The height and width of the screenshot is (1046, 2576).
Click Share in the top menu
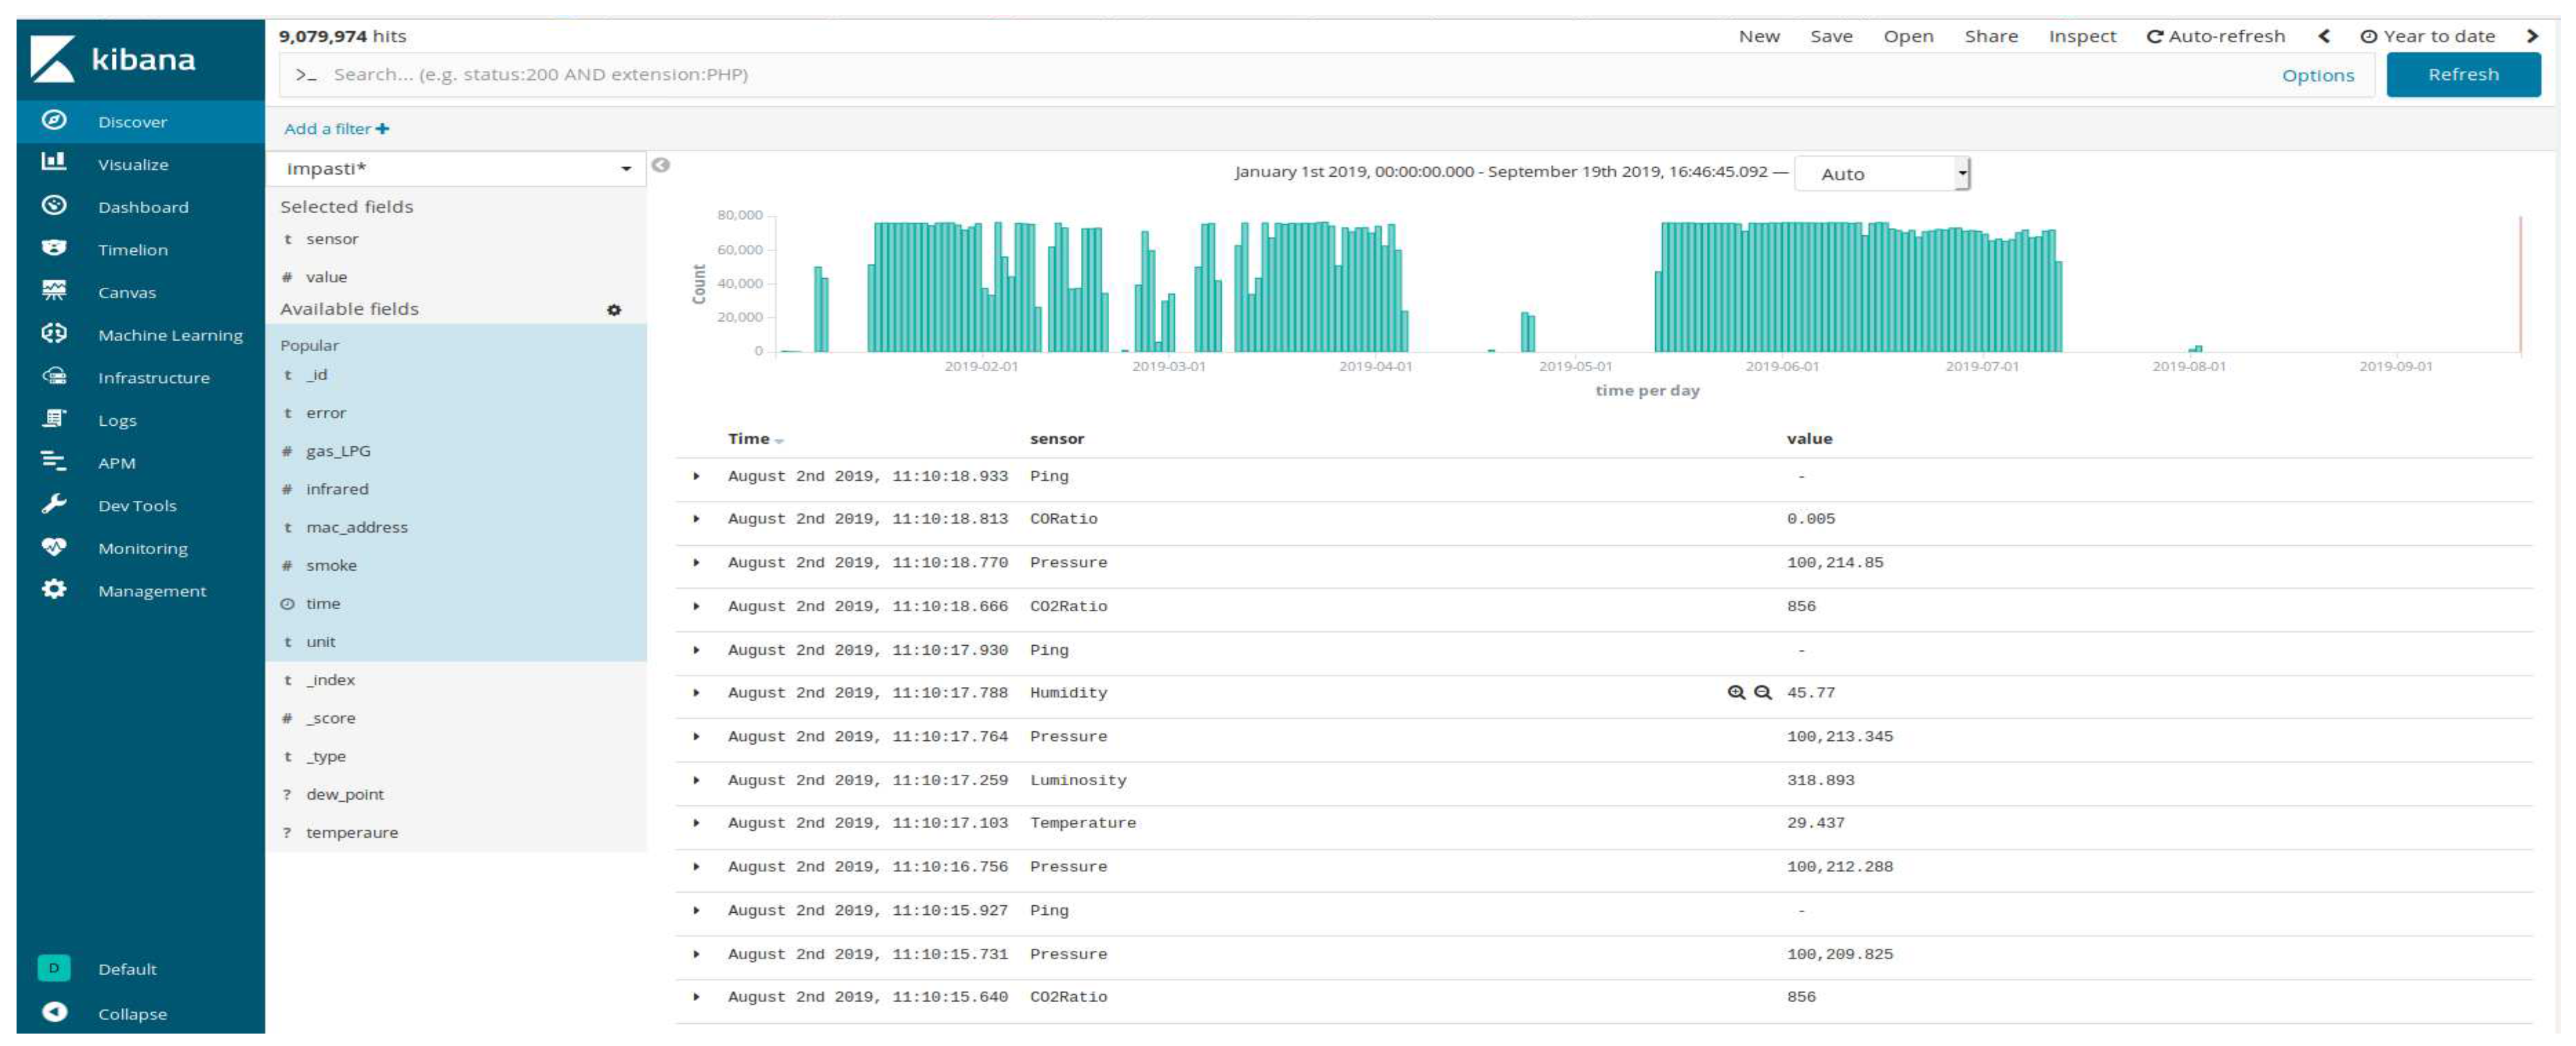pos(1990,36)
